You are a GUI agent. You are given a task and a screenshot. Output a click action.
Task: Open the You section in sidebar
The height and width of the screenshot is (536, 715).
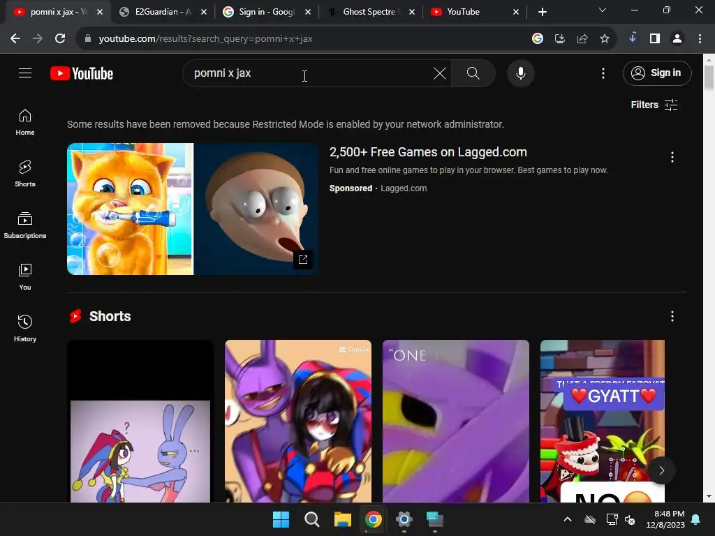pyautogui.click(x=25, y=276)
